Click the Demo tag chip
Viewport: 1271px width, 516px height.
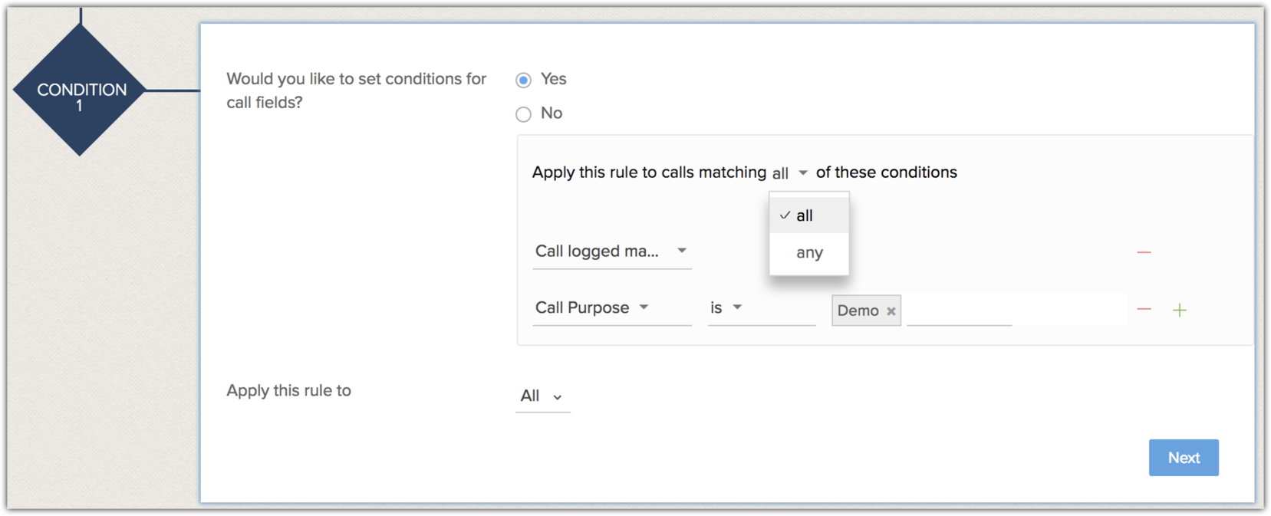858,311
